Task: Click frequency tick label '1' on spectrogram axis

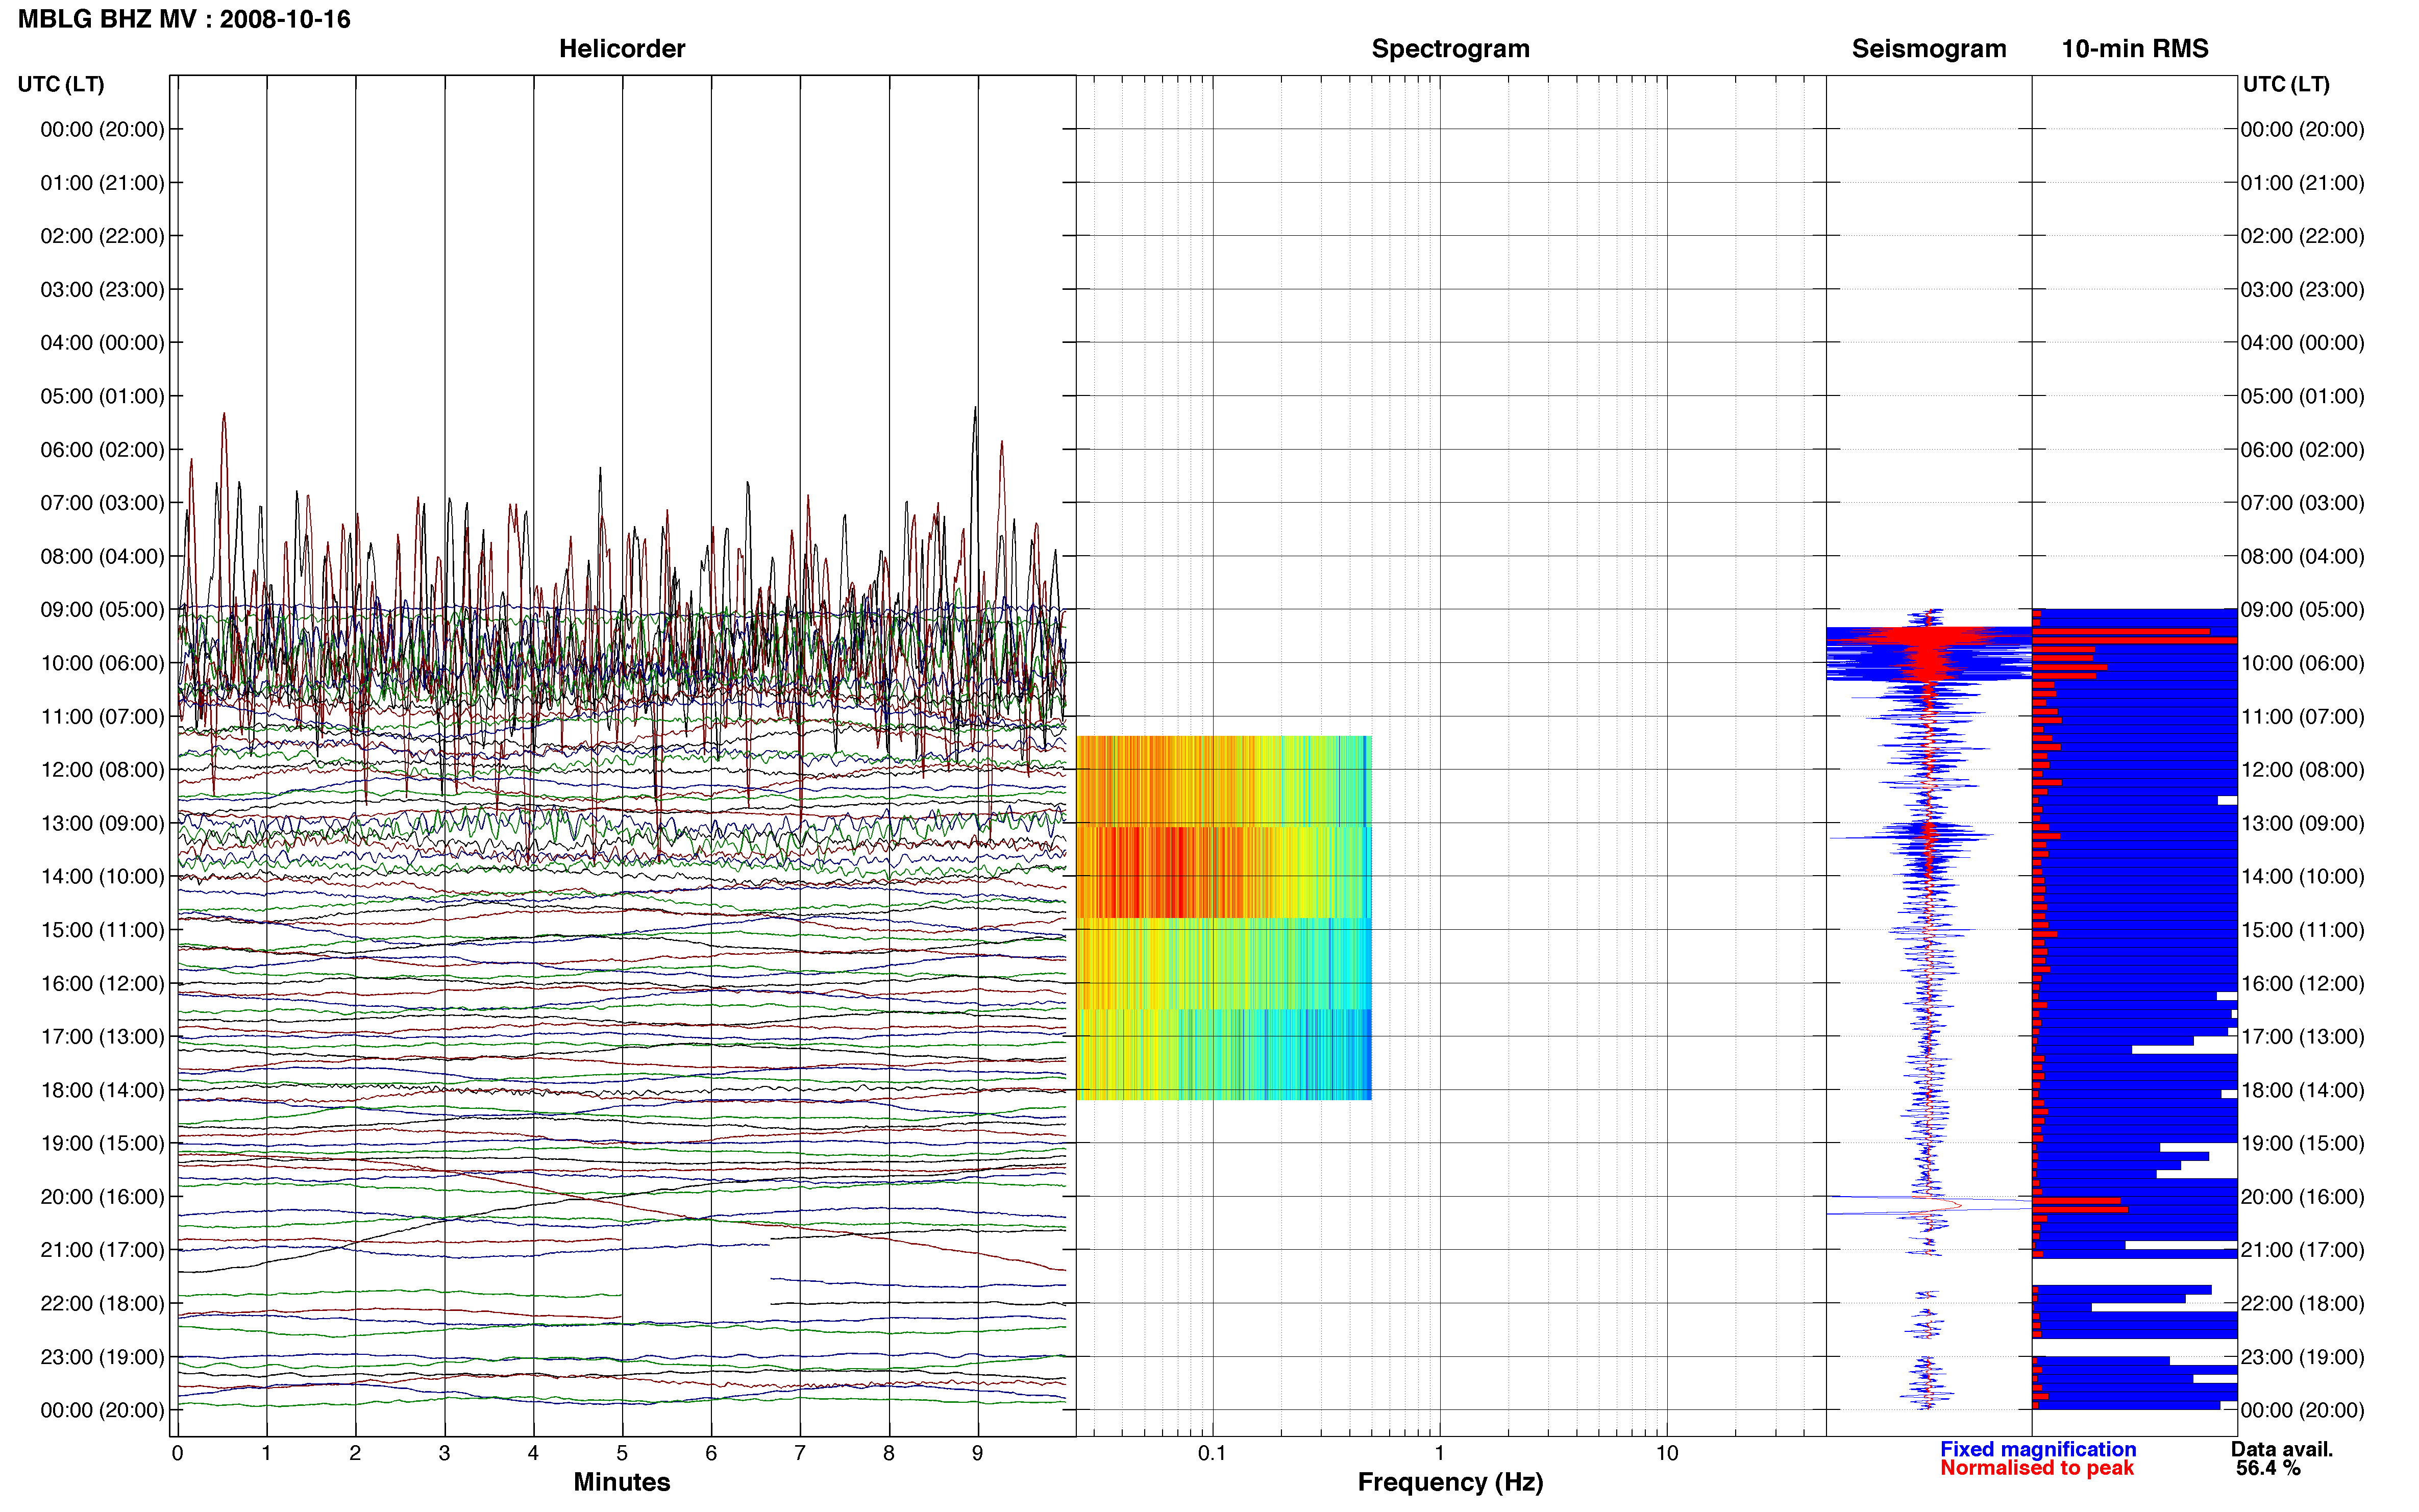Action: pos(1439,1453)
